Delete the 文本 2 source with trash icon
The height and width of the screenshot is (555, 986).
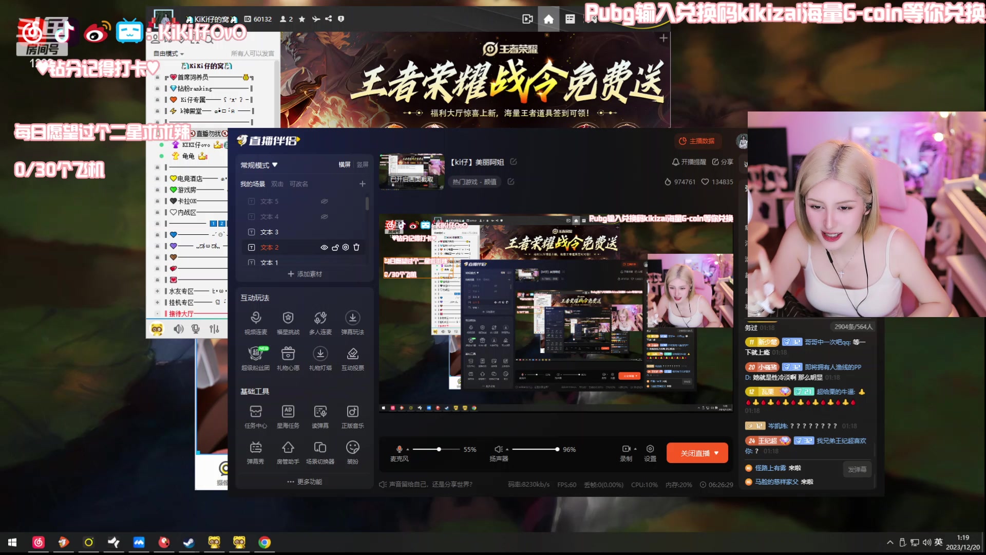[x=356, y=247]
